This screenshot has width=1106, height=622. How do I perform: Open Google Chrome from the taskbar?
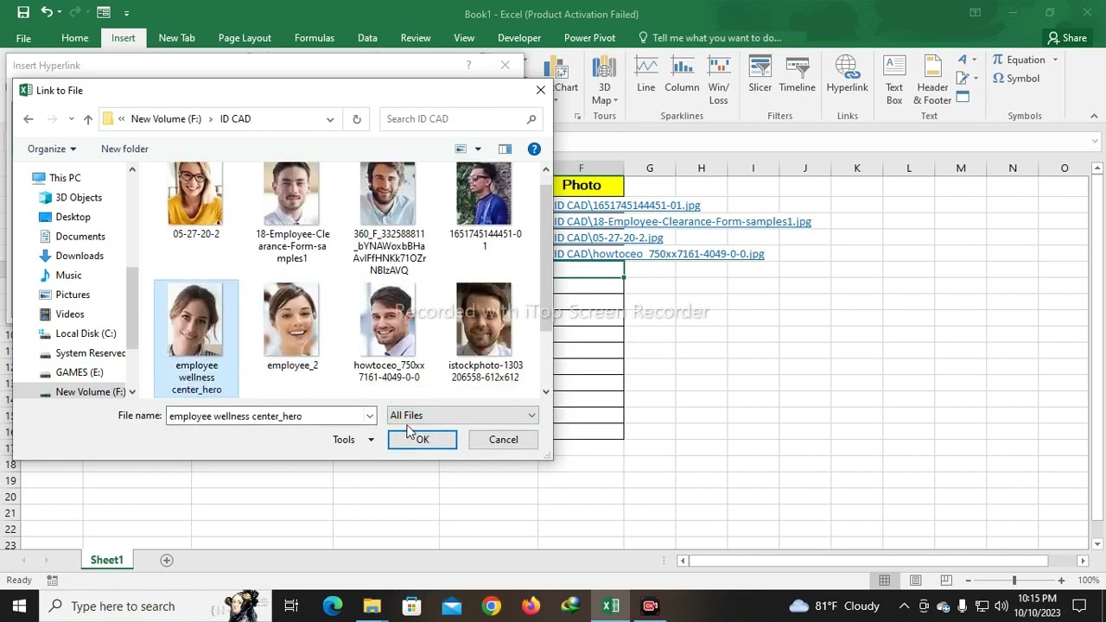(491, 606)
